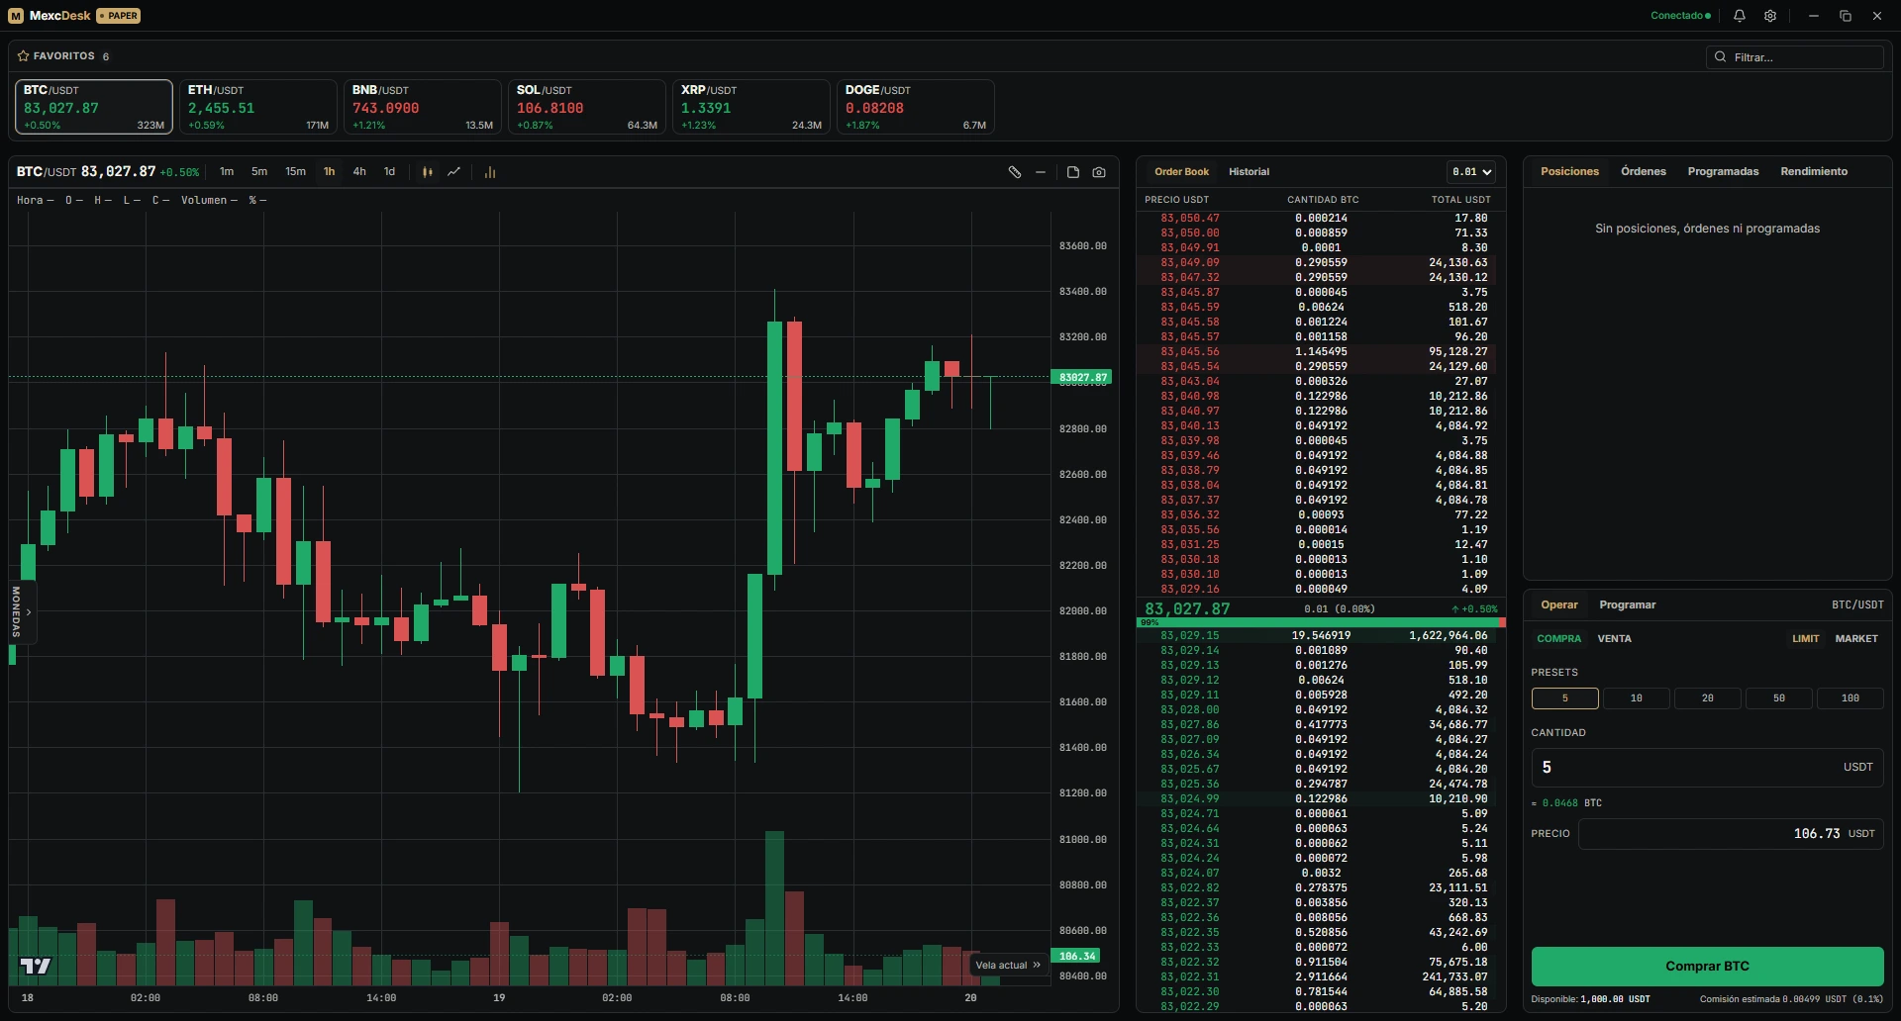Click the chart layout save icon

pos(1073,172)
